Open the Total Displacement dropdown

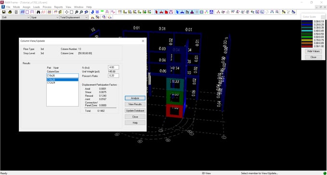pos(74,17)
